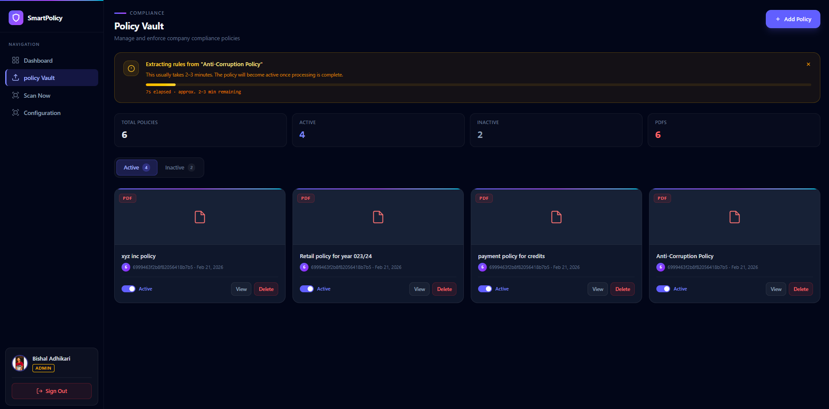
Task: Turn off the Anti-Corruption Policy toggle
Action: click(x=663, y=289)
